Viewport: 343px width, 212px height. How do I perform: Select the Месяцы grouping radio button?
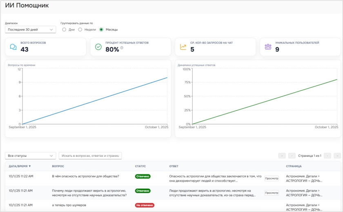coord(101,29)
